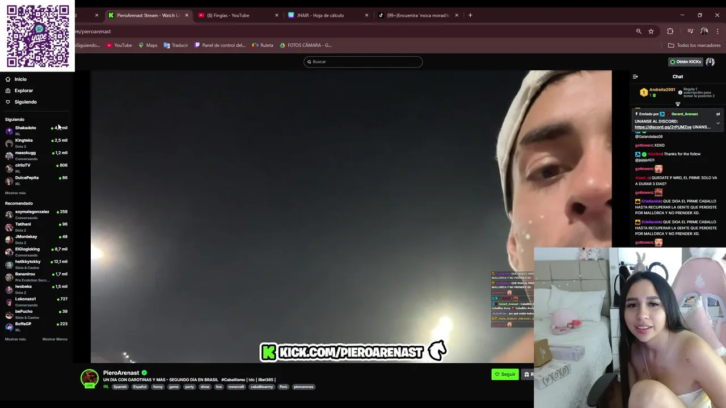The height and width of the screenshot is (408, 726).
Task: Open hstikkytokky recommended channel
Action: 36,264
